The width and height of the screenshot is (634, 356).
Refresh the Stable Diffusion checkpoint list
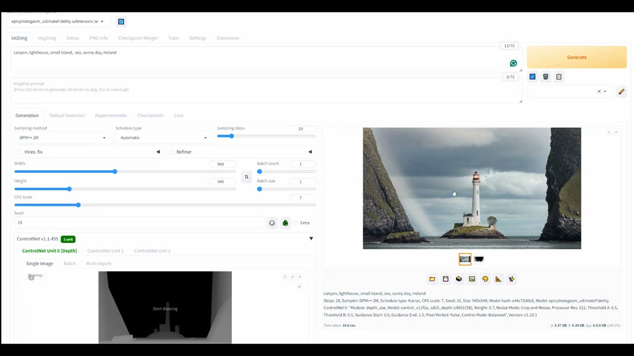(x=121, y=21)
